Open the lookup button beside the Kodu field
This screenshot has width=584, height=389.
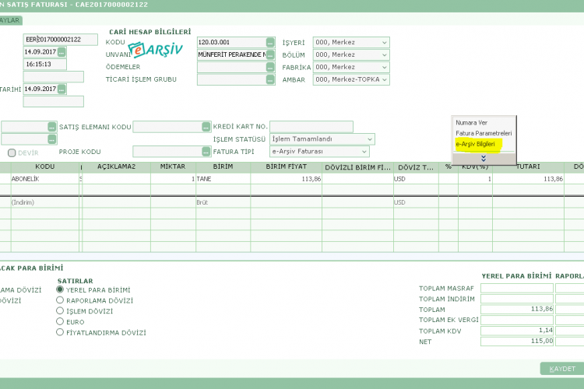[x=270, y=42]
